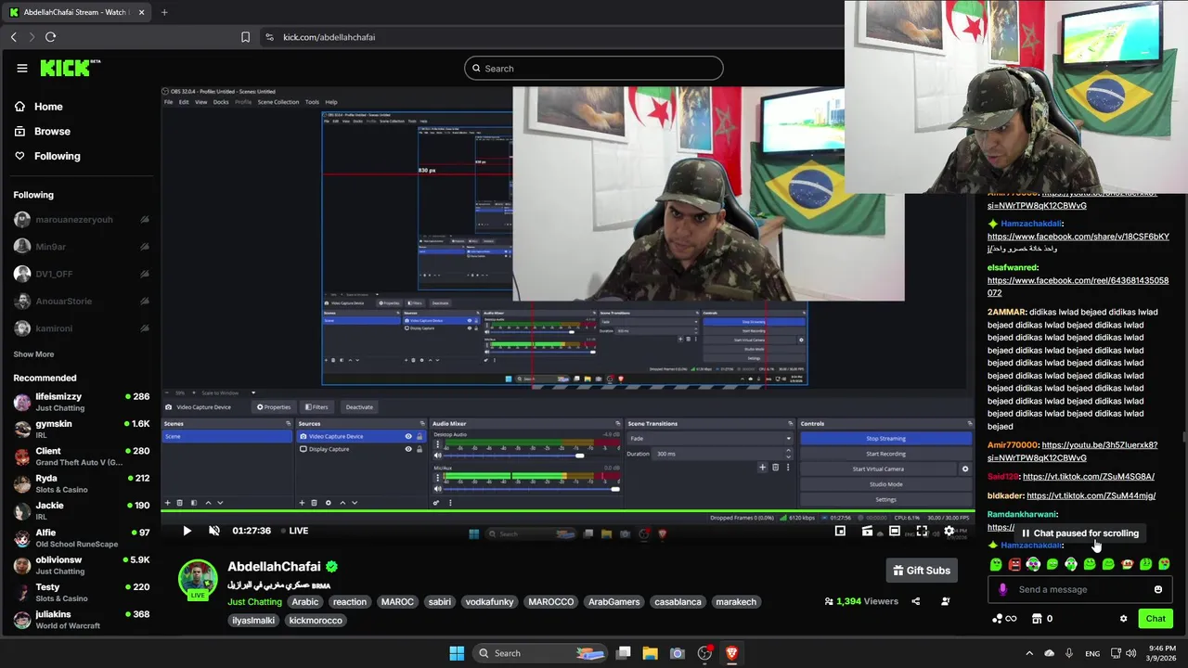Toggle notifications for DV1_OFF

pyautogui.click(x=145, y=274)
